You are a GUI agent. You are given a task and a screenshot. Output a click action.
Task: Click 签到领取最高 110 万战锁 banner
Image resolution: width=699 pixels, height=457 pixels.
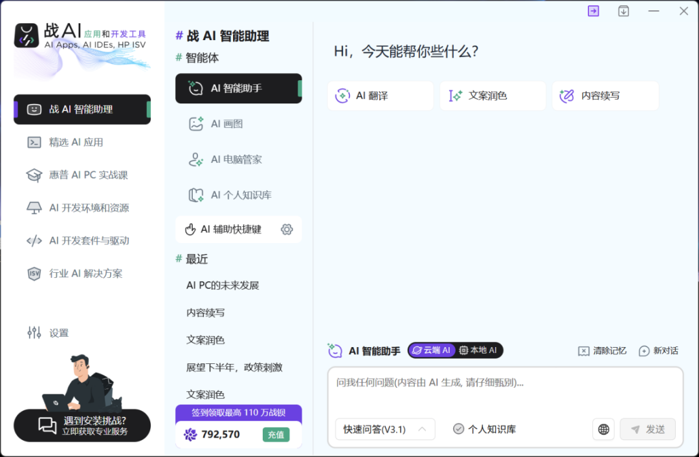pos(238,412)
